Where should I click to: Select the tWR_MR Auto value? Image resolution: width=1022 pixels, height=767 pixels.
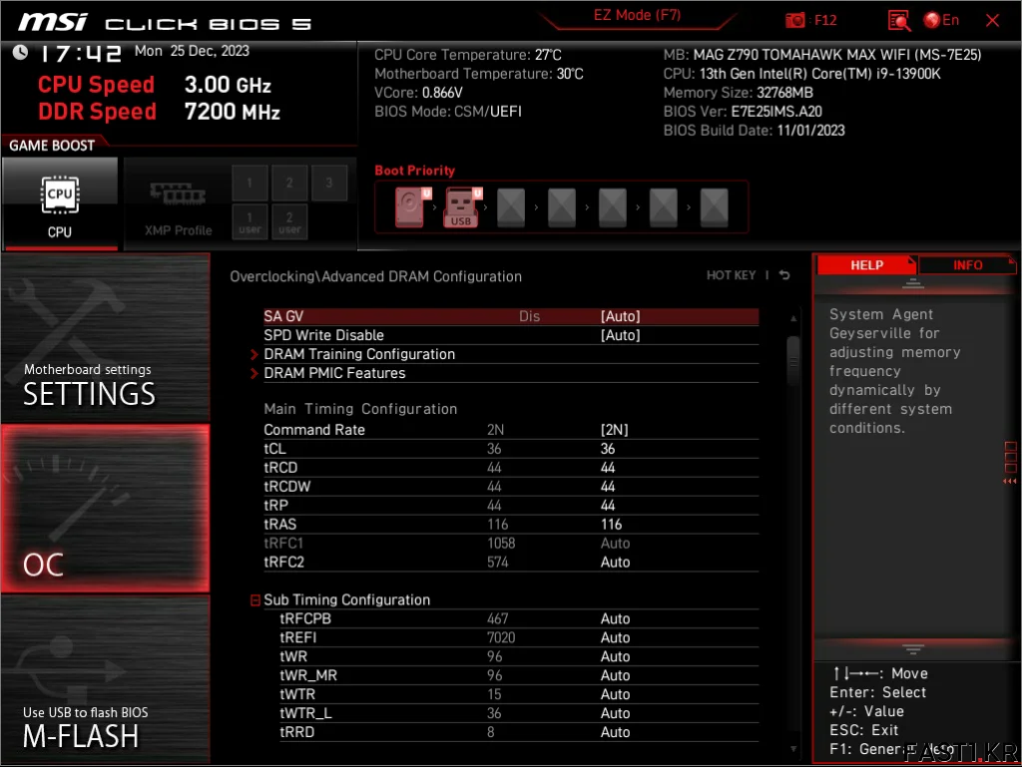(615, 675)
